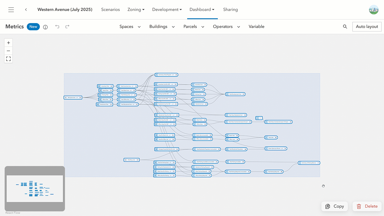This screenshot has height=216, width=384.
Task: Click the undo arrow next to Metrics
Action: tap(57, 27)
